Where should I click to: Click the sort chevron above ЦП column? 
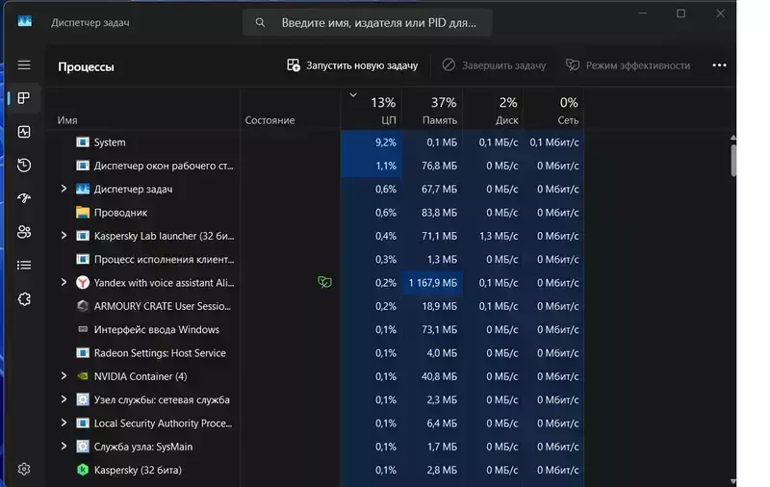coord(353,94)
